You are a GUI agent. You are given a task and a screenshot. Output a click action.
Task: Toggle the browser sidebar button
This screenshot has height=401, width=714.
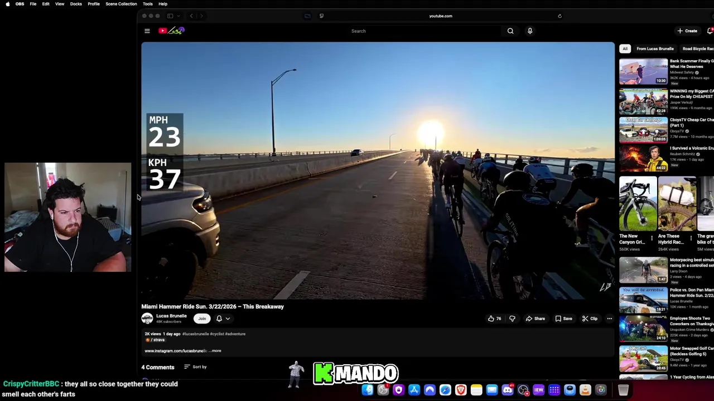(170, 16)
